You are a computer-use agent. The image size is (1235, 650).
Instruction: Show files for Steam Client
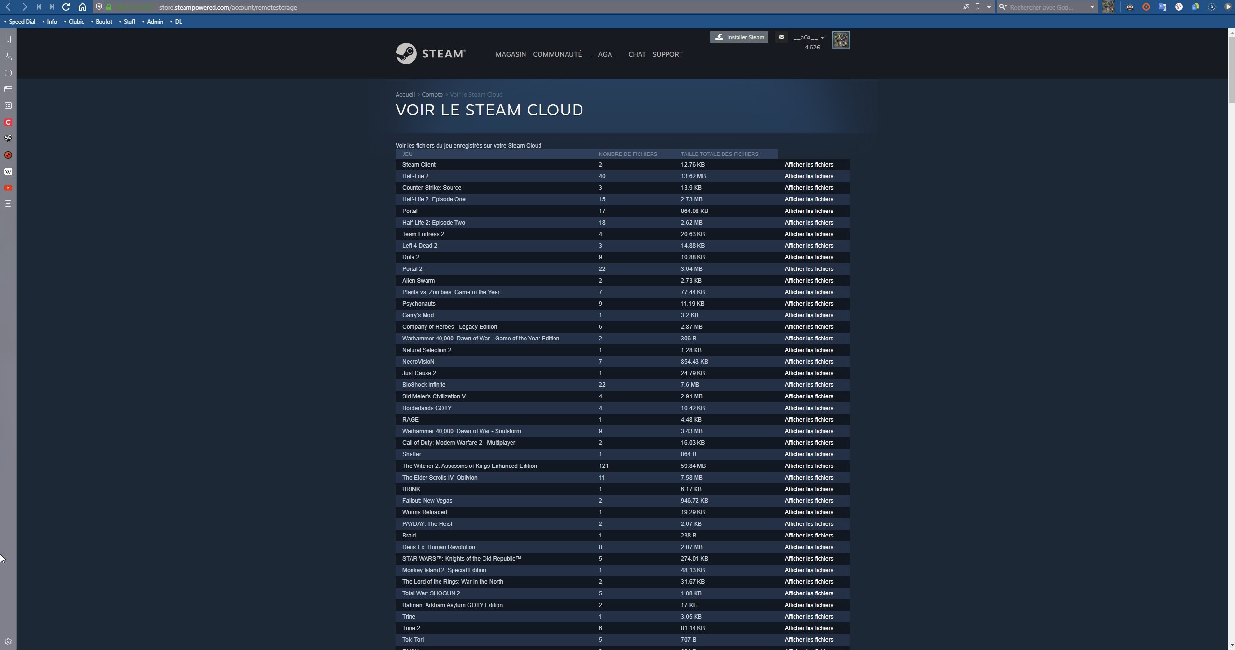point(809,165)
